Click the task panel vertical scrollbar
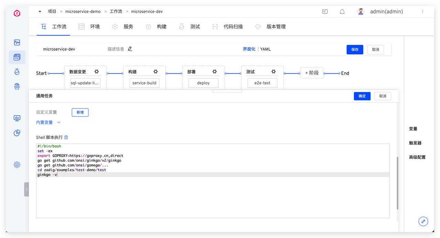The image size is (440, 238). coord(397,183)
